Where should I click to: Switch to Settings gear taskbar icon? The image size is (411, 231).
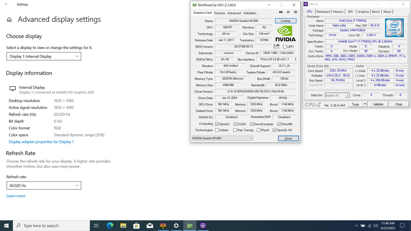point(176,226)
